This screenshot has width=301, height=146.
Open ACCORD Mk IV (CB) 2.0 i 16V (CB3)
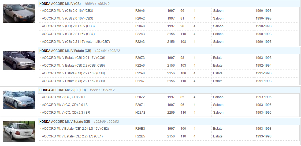point(68,26)
